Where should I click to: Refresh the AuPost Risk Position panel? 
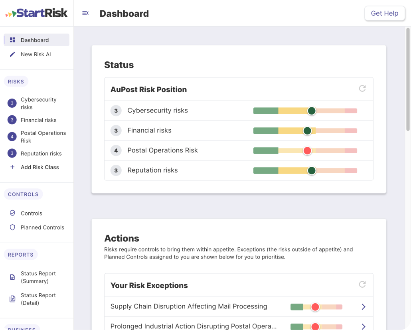pos(362,89)
